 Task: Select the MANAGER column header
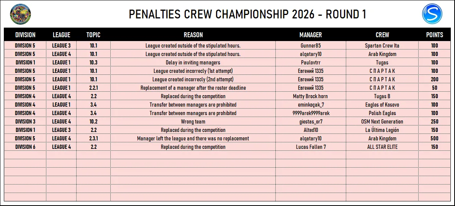[311, 35]
